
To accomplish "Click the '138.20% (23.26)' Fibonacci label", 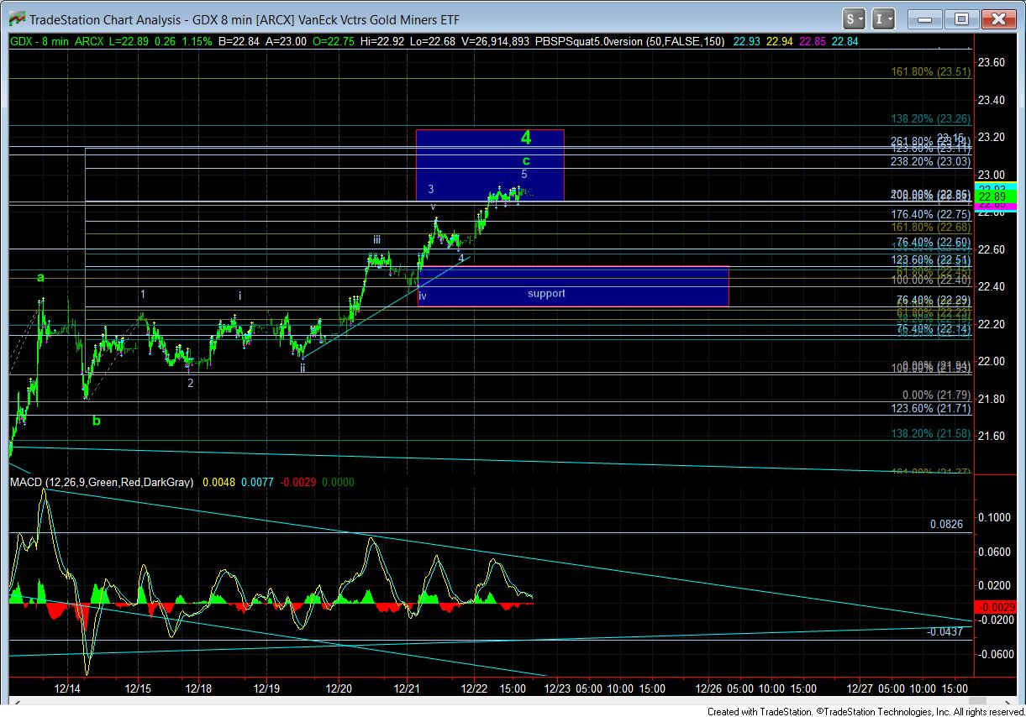I will point(931,120).
